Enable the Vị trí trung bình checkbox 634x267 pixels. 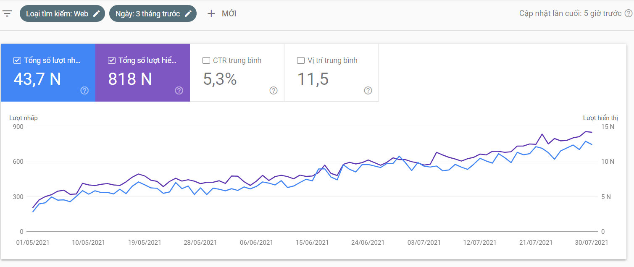tap(301, 60)
